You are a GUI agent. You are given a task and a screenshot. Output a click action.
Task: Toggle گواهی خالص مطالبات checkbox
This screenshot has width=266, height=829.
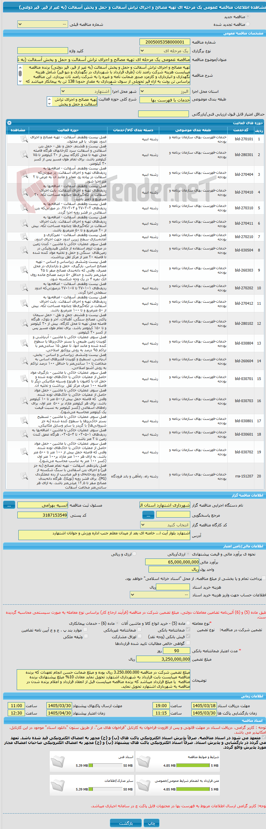point(188,643)
